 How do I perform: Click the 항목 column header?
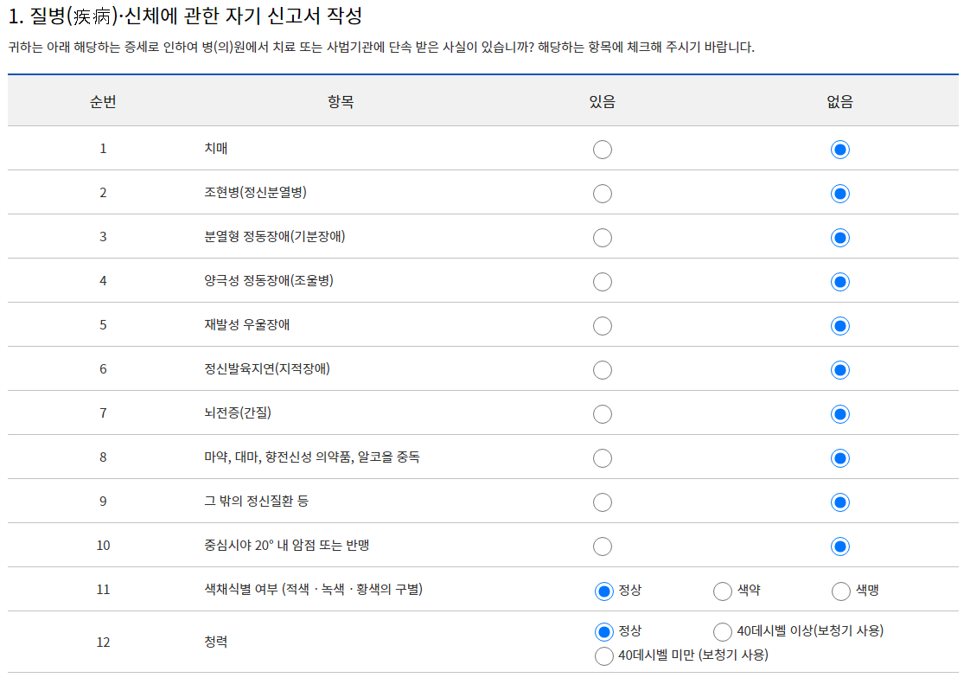pyautogui.click(x=341, y=101)
